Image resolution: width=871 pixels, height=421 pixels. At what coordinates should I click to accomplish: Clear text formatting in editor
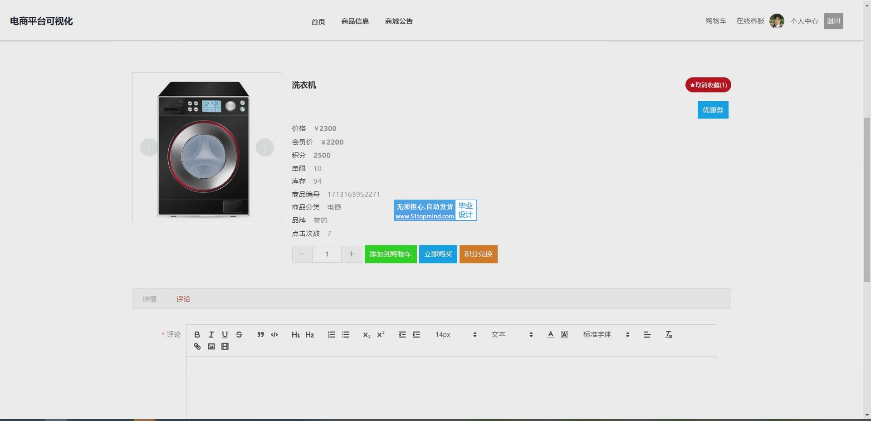669,334
